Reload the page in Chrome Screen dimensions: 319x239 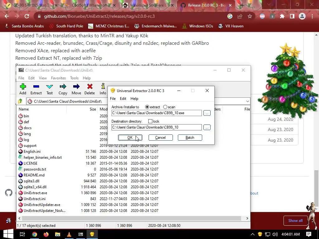tap(27, 16)
